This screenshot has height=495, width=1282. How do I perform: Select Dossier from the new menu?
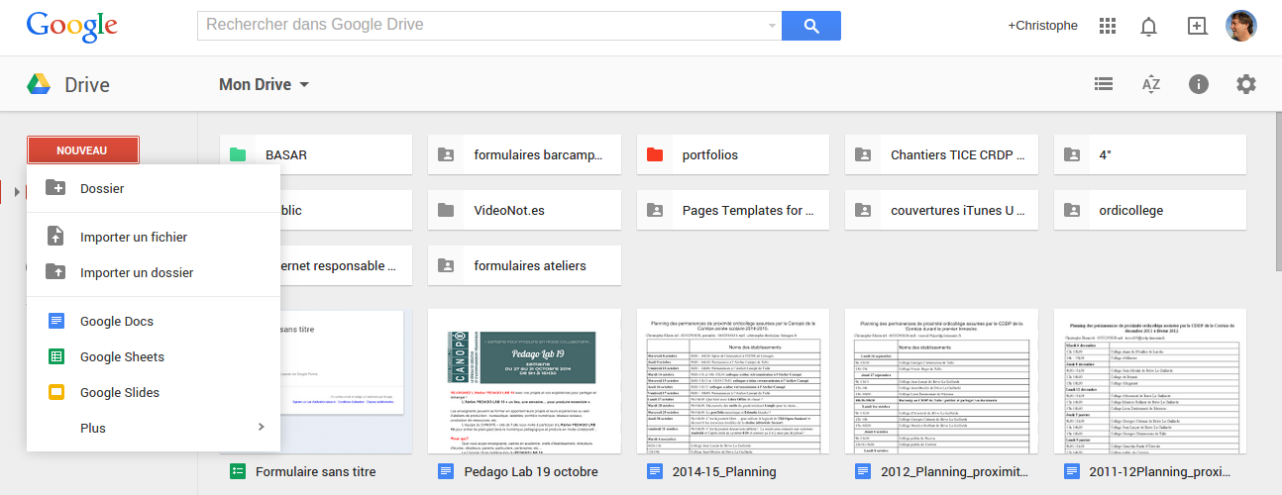tap(102, 188)
